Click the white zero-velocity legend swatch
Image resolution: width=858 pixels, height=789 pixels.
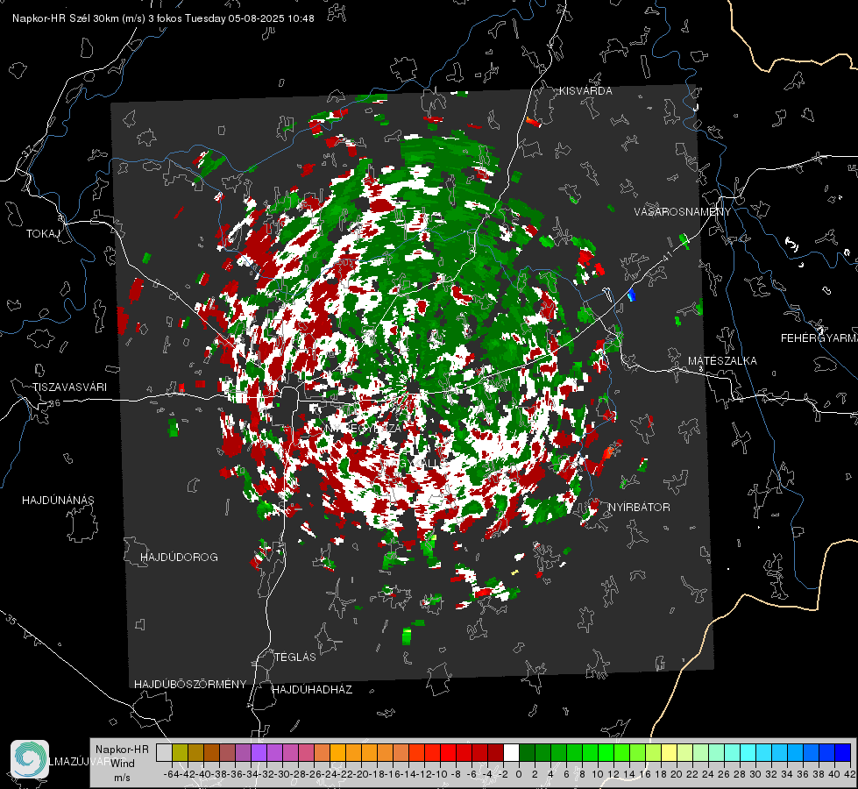click(x=511, y=752)
